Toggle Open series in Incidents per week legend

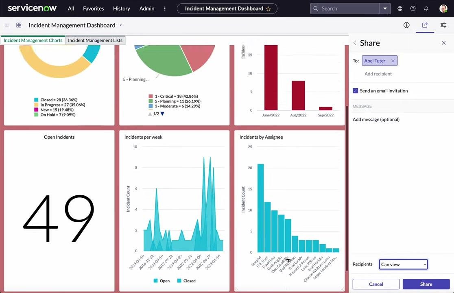pyautogui.click(x=162, y=281)
